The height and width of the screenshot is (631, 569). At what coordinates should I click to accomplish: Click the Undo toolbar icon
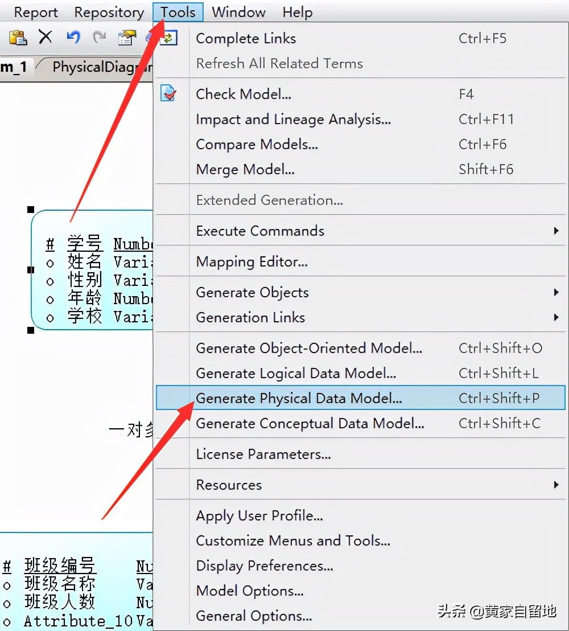(72, 37)
